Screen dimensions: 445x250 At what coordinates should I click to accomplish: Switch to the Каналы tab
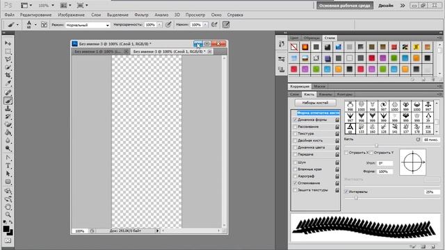point(325,94)
